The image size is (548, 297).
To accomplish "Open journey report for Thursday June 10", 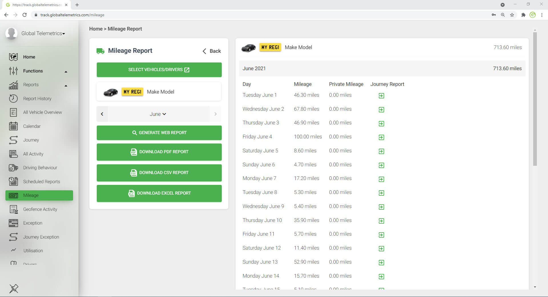I will click(381, 221).
